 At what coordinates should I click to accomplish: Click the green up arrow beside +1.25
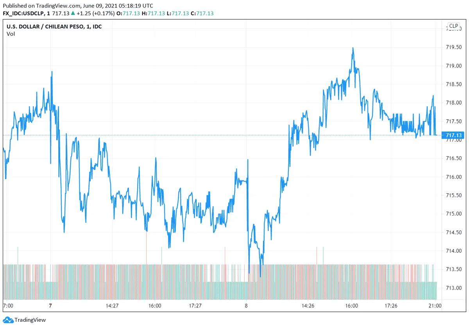[73, 13]
